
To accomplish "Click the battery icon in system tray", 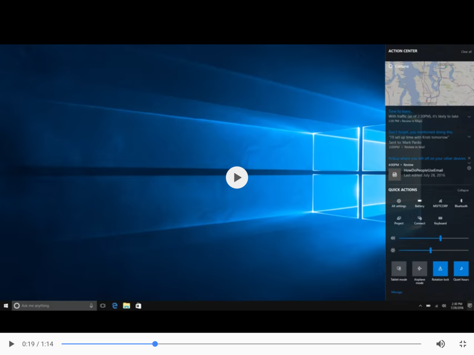I will tap(428, 306).
